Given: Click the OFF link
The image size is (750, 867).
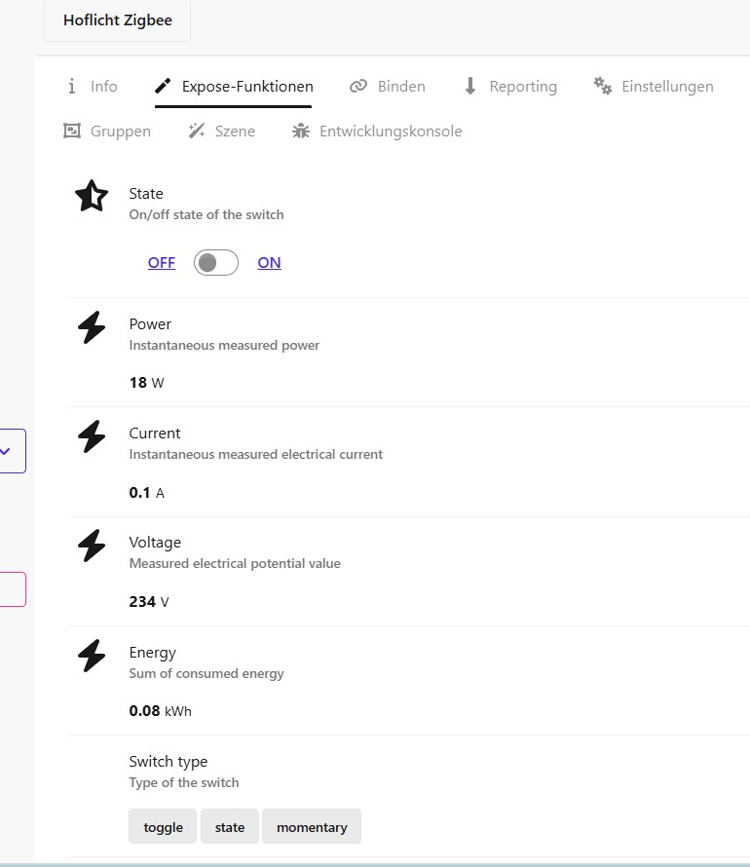Looking at the screenshot, I should point(162,263).
